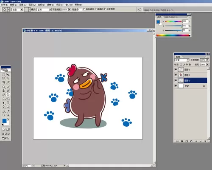Select the Magic Wand tool
This screenshot has height=170, width=212.
pos(8,78)
